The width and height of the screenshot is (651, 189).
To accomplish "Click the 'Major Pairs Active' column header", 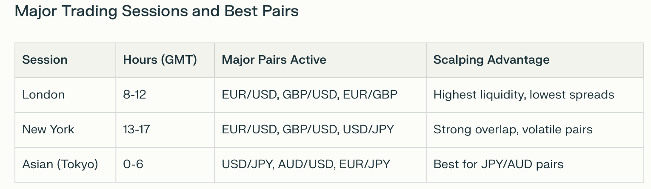I will pos(274,59).
